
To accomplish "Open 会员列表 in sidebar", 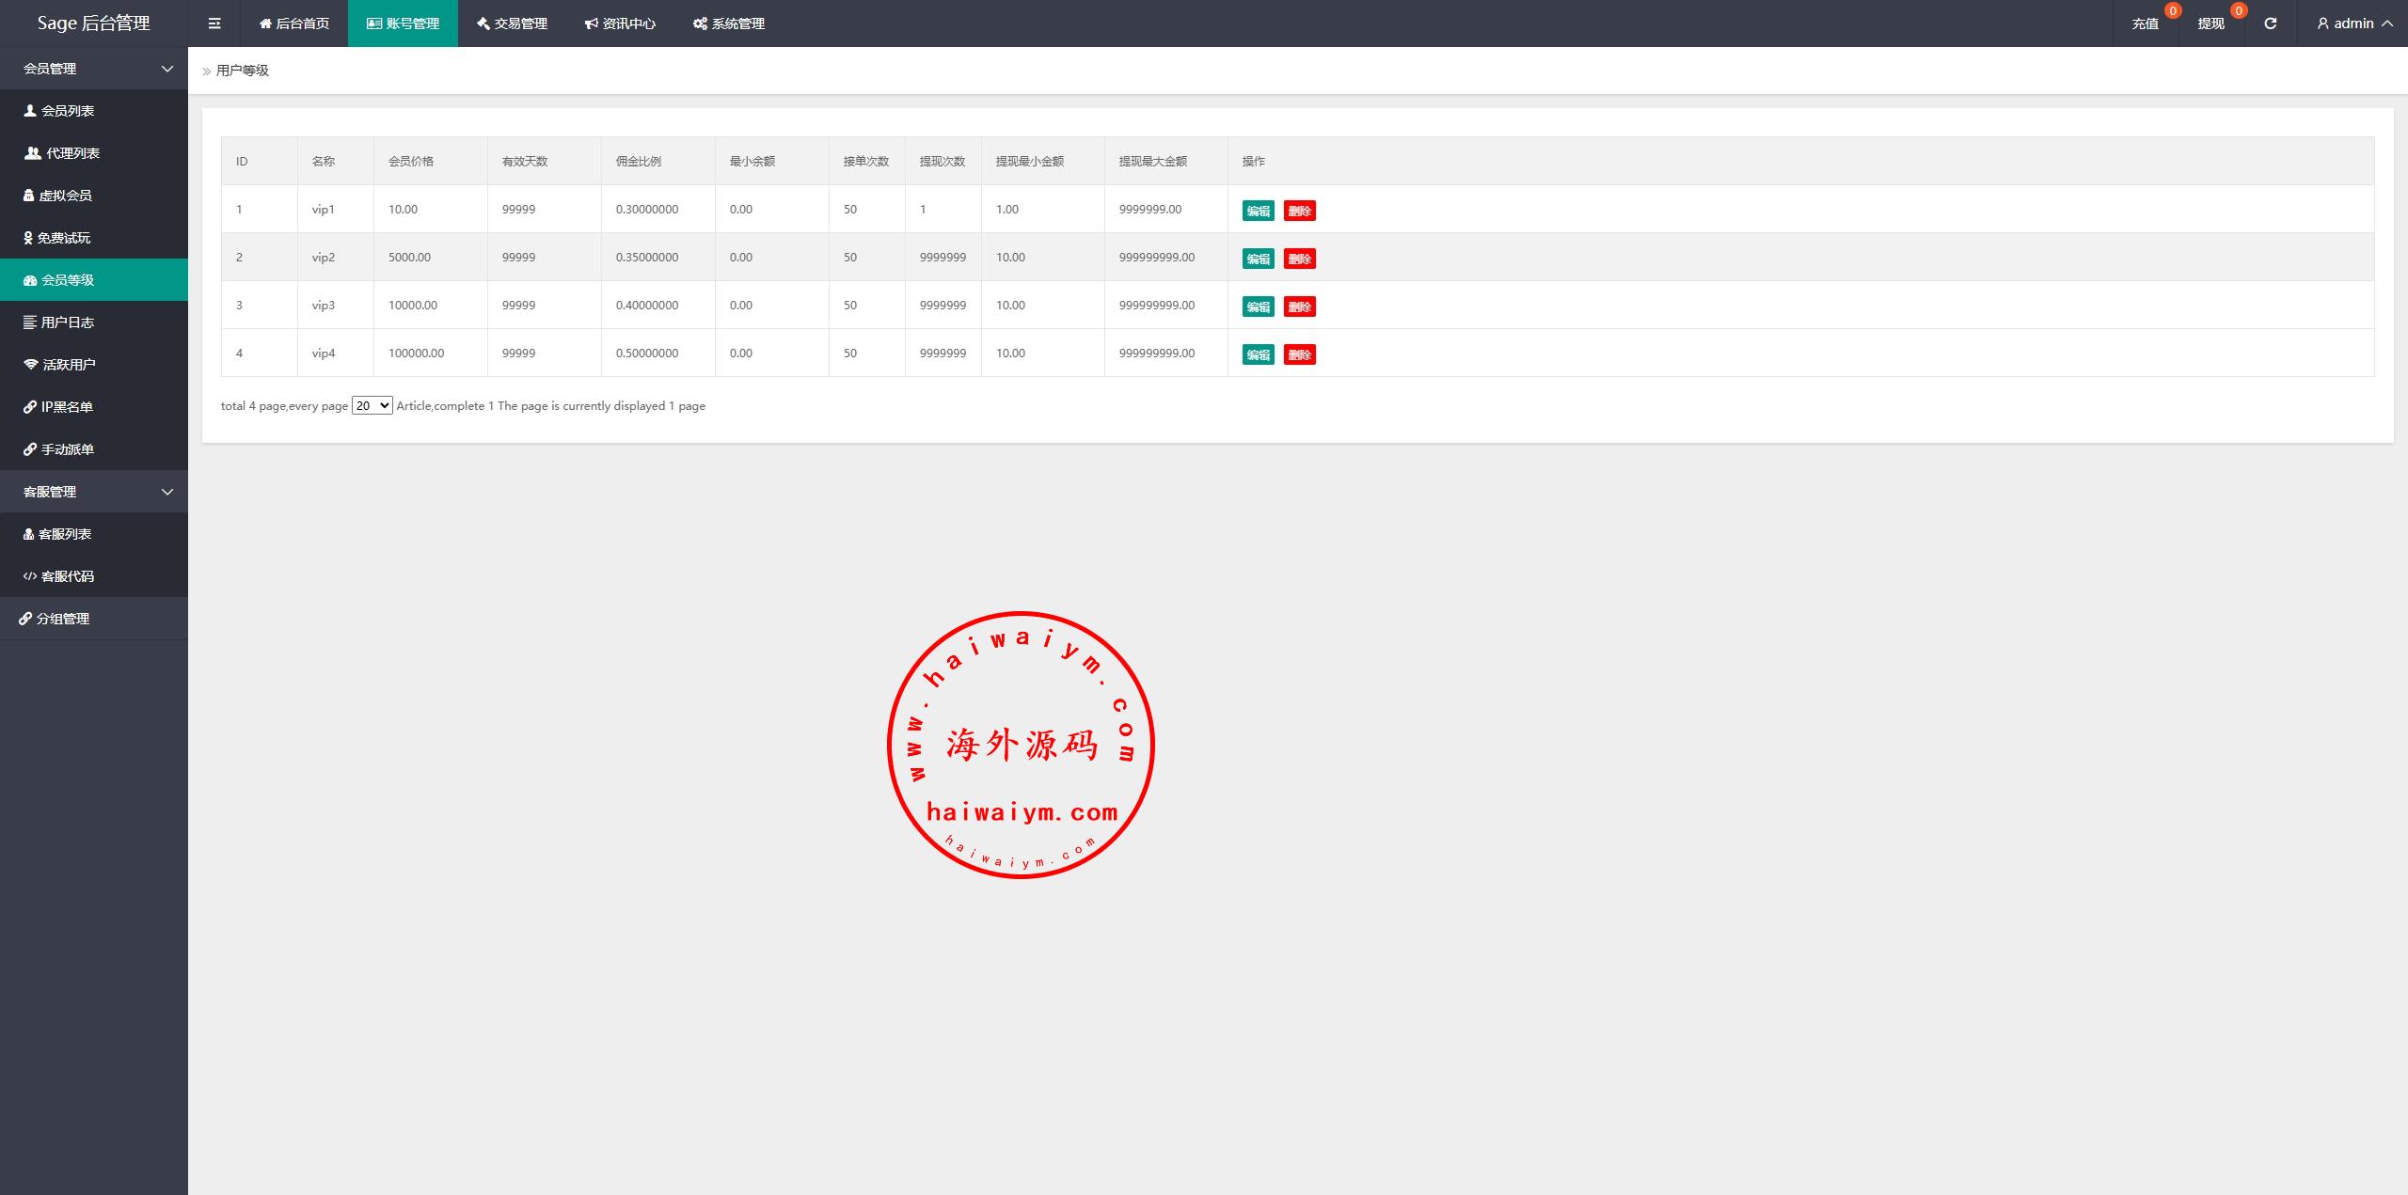I will 67,111.
